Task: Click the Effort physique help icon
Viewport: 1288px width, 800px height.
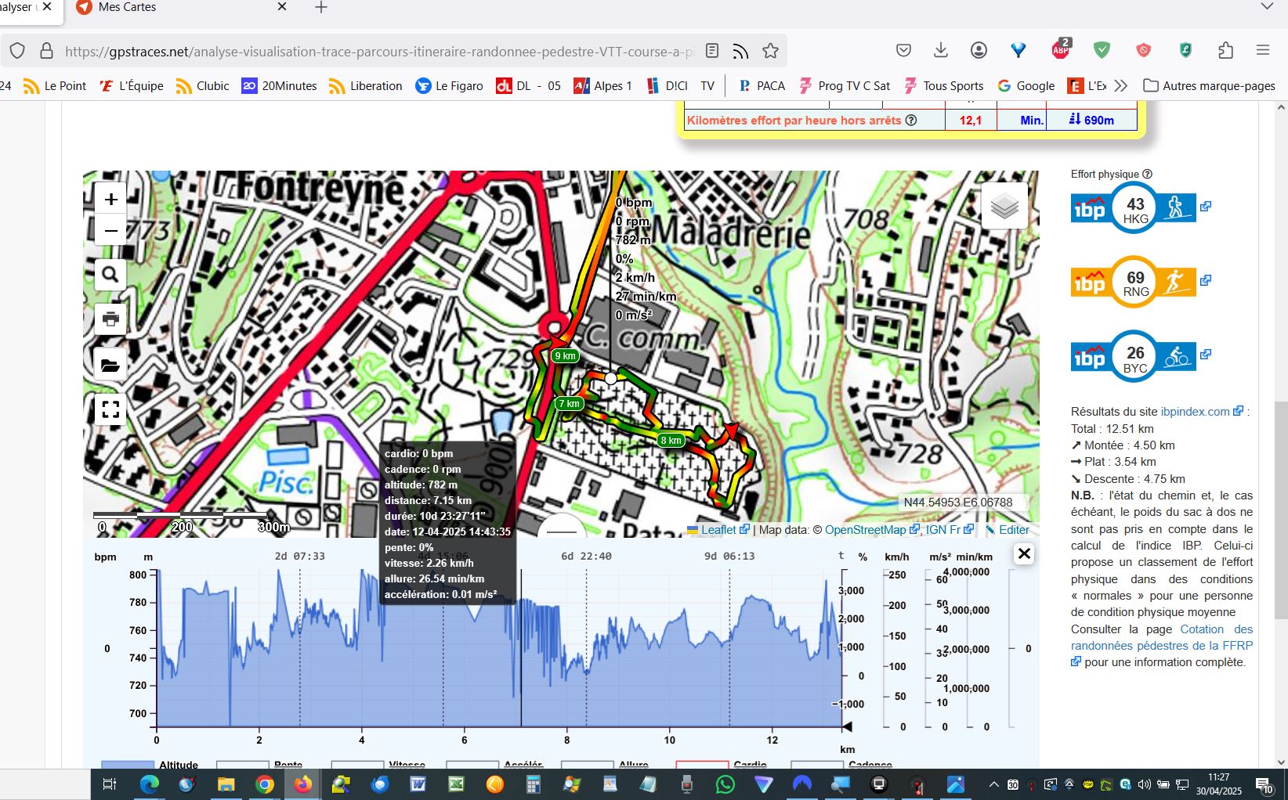Action: (x=1148, y=175)
